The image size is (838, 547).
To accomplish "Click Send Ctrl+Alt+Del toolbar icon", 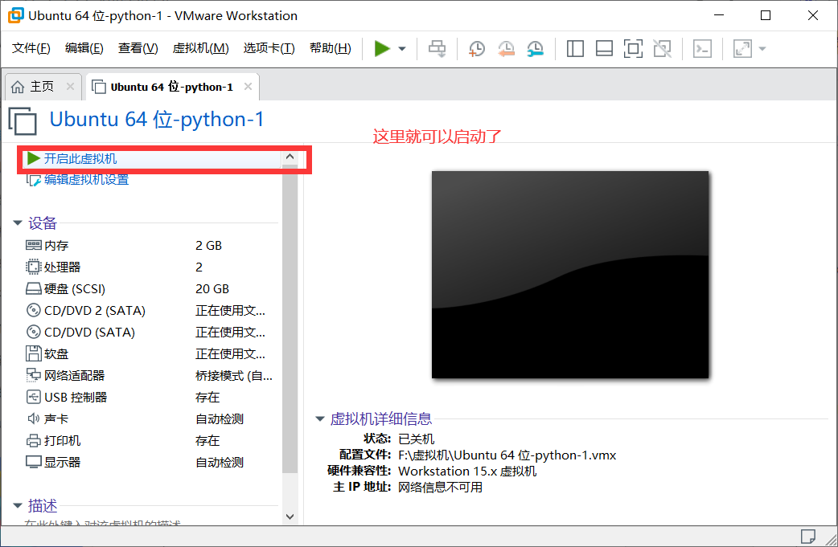I will (x=437, y=48).
